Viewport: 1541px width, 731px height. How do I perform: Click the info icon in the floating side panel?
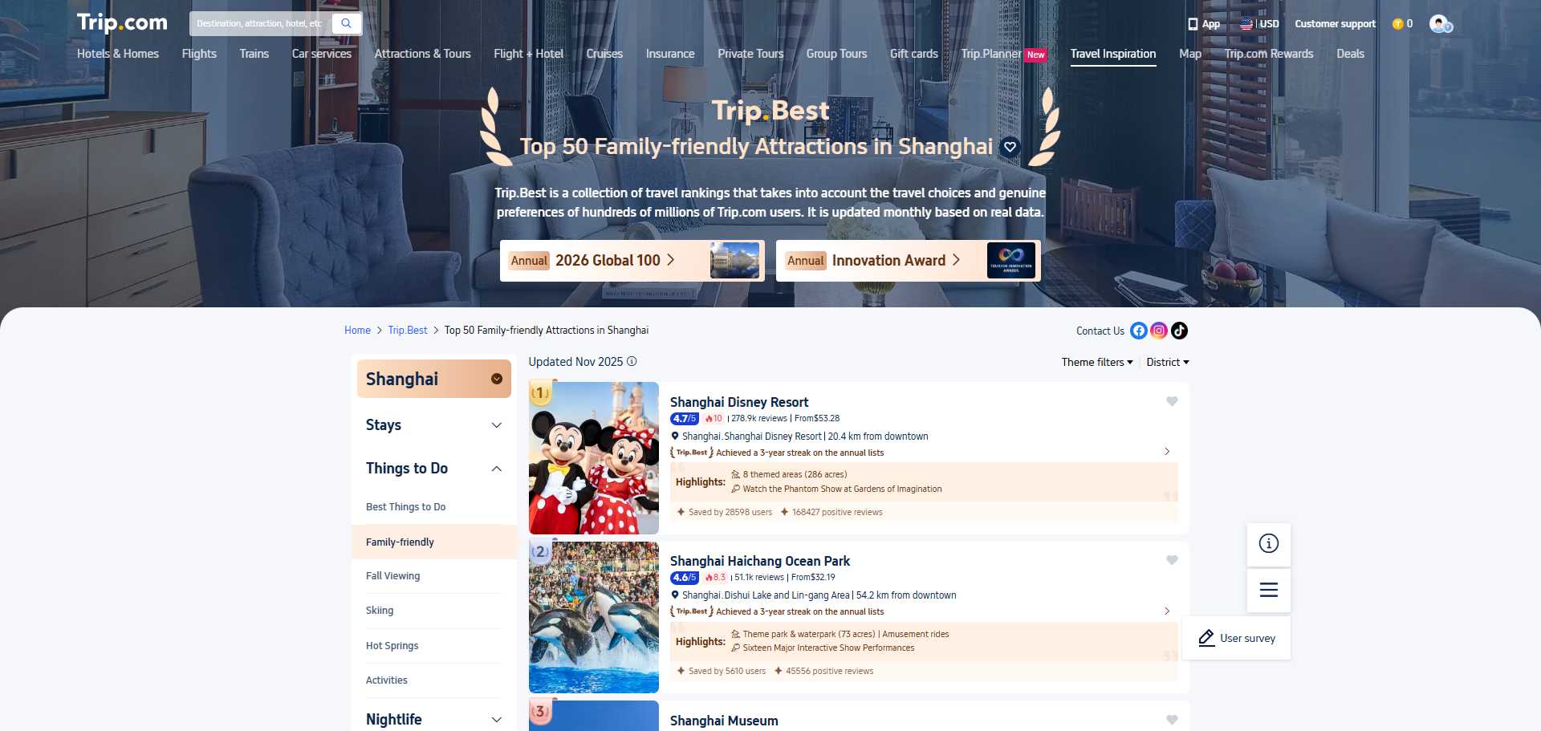(1268, 544)
